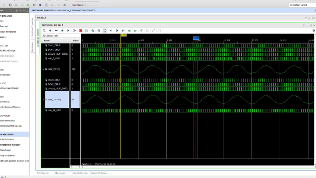Image resolution: width=316 pixels, height=178 pixels.
Task: Open waveform settings gear at right edge
Action: pyautogui.click(x=313, y=31)
